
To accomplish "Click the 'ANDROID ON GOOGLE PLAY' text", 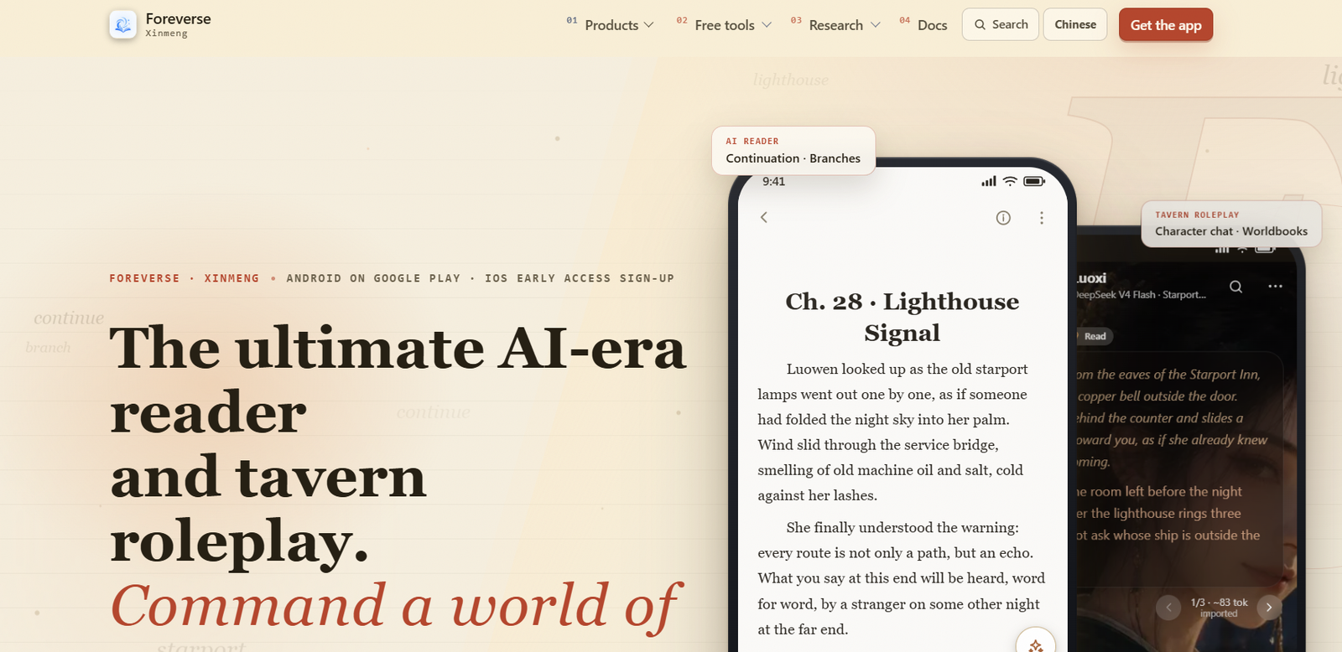I will (373, 278).
